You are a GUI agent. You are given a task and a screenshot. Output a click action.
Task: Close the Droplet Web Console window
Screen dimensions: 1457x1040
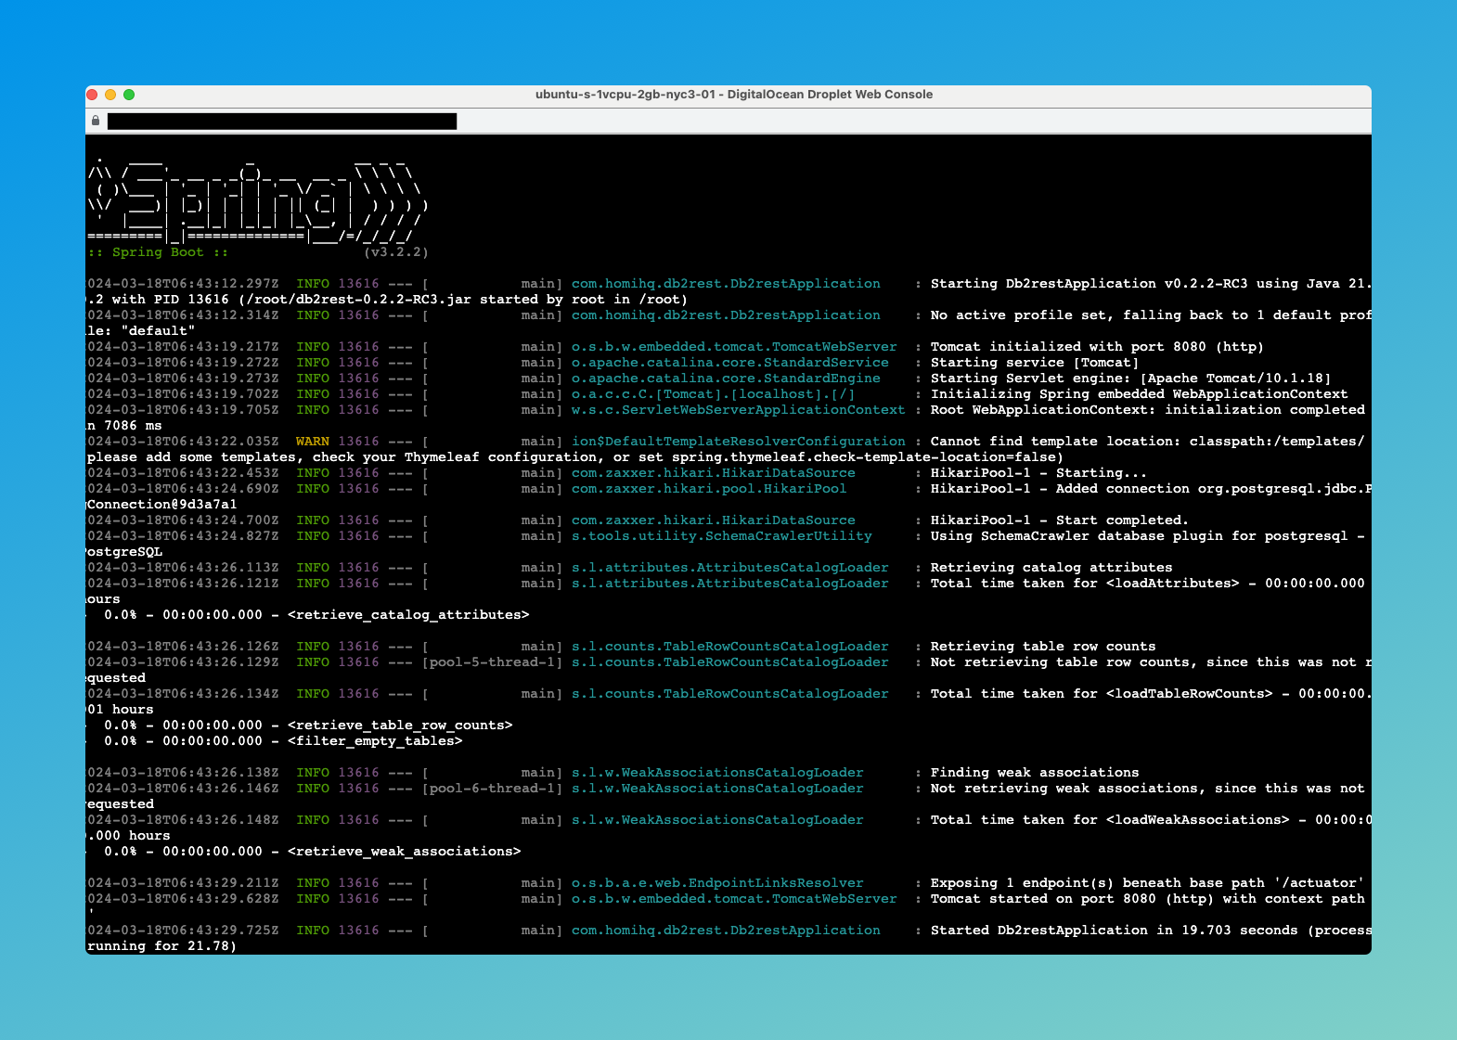pyautogui.click(x=92, y=95)
